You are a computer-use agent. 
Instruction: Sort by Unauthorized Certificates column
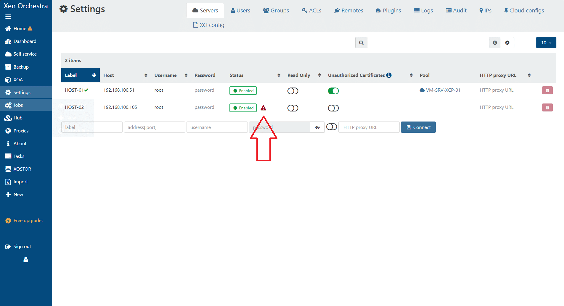(x=370, y=75)
